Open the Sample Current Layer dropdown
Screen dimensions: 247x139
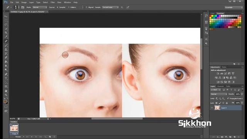(110, 7)
